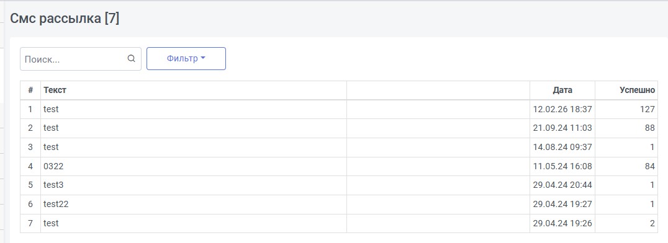
Task: Click the search magnifier icon
Action: [x=131, y=59]
